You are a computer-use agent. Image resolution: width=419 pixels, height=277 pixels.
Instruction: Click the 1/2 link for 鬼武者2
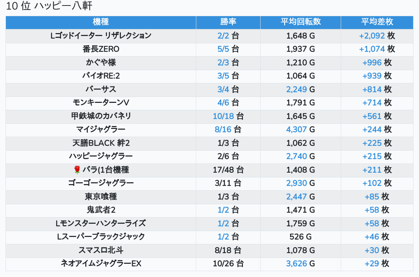point(223,210)
